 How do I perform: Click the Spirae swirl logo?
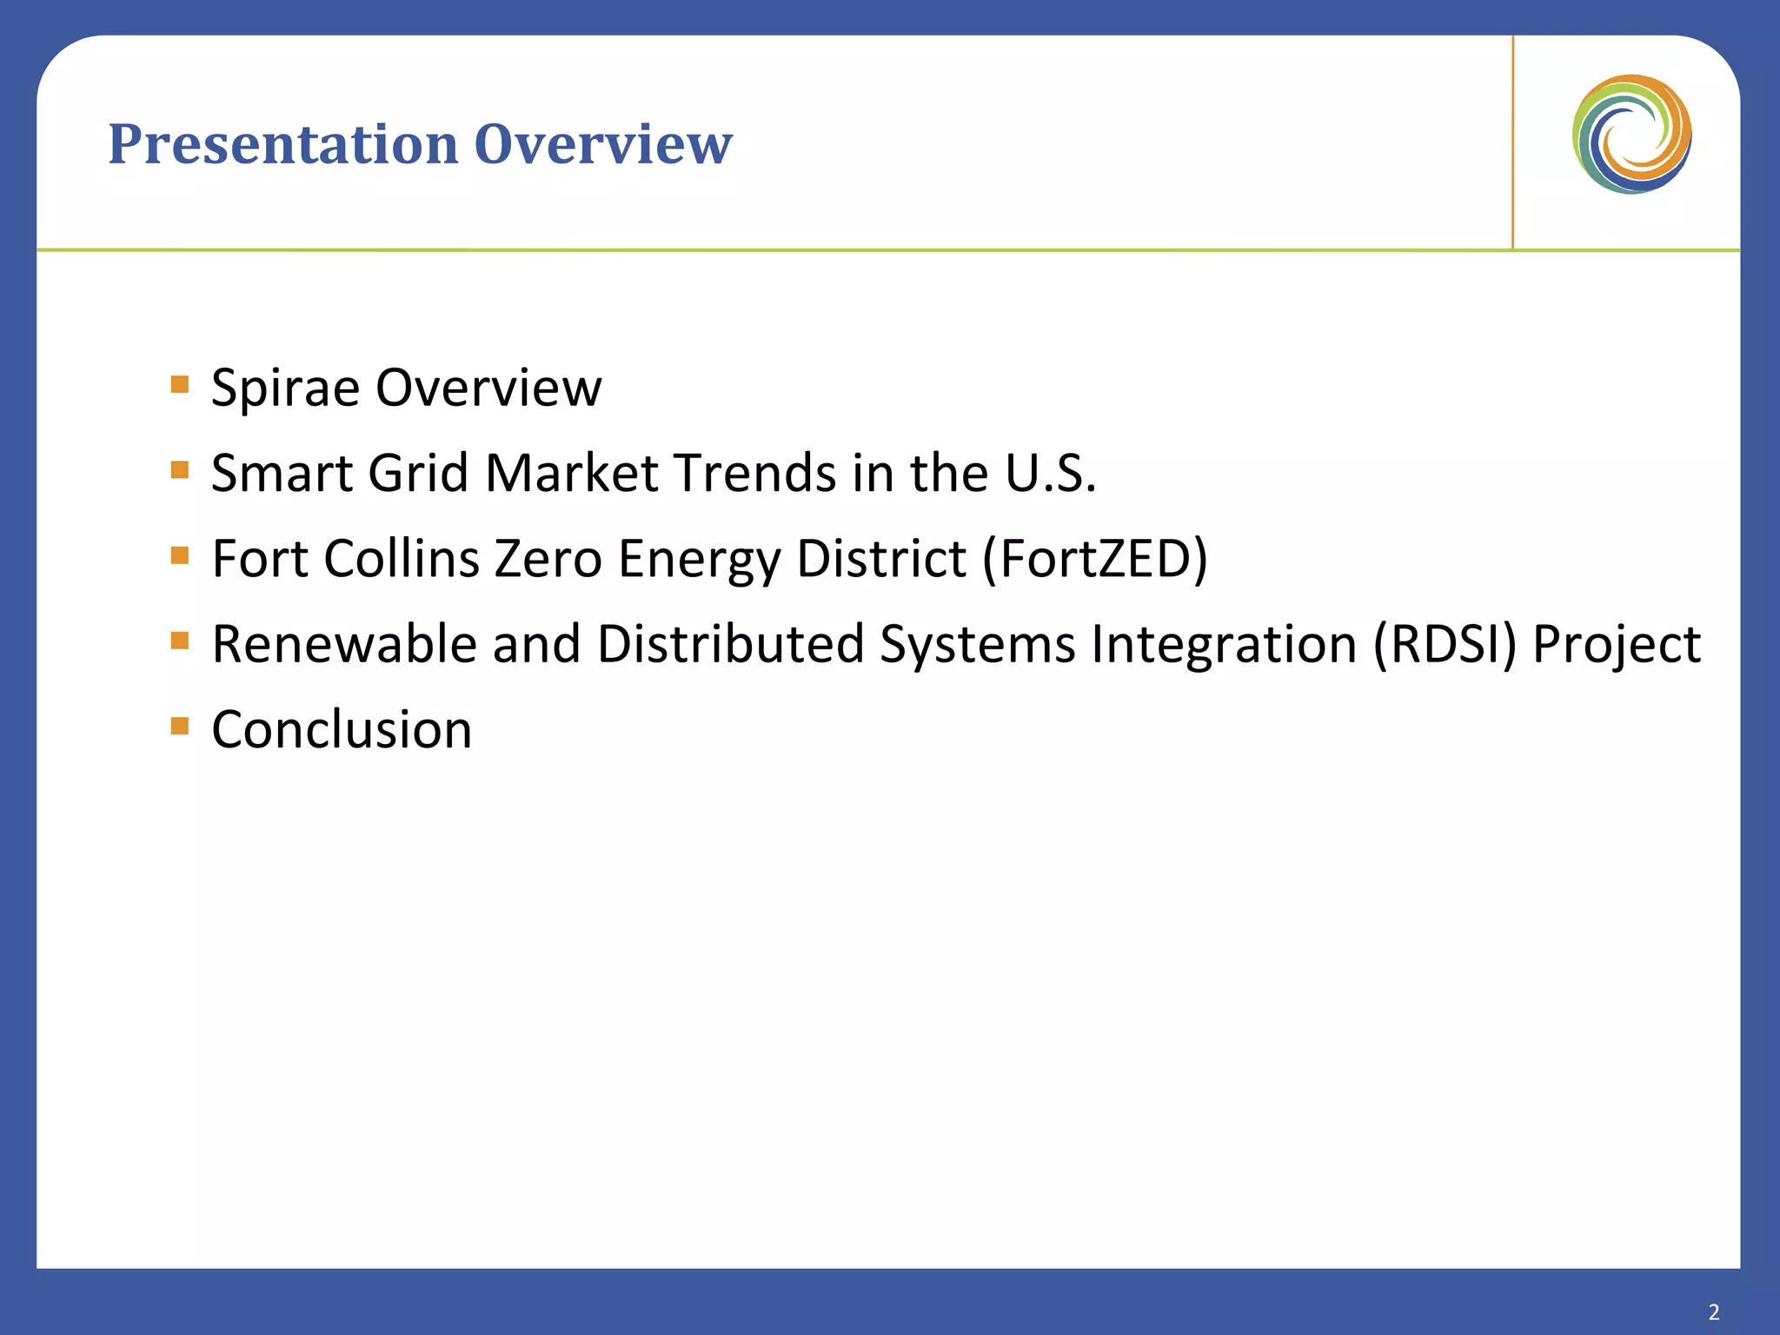tap(1631, 134)
